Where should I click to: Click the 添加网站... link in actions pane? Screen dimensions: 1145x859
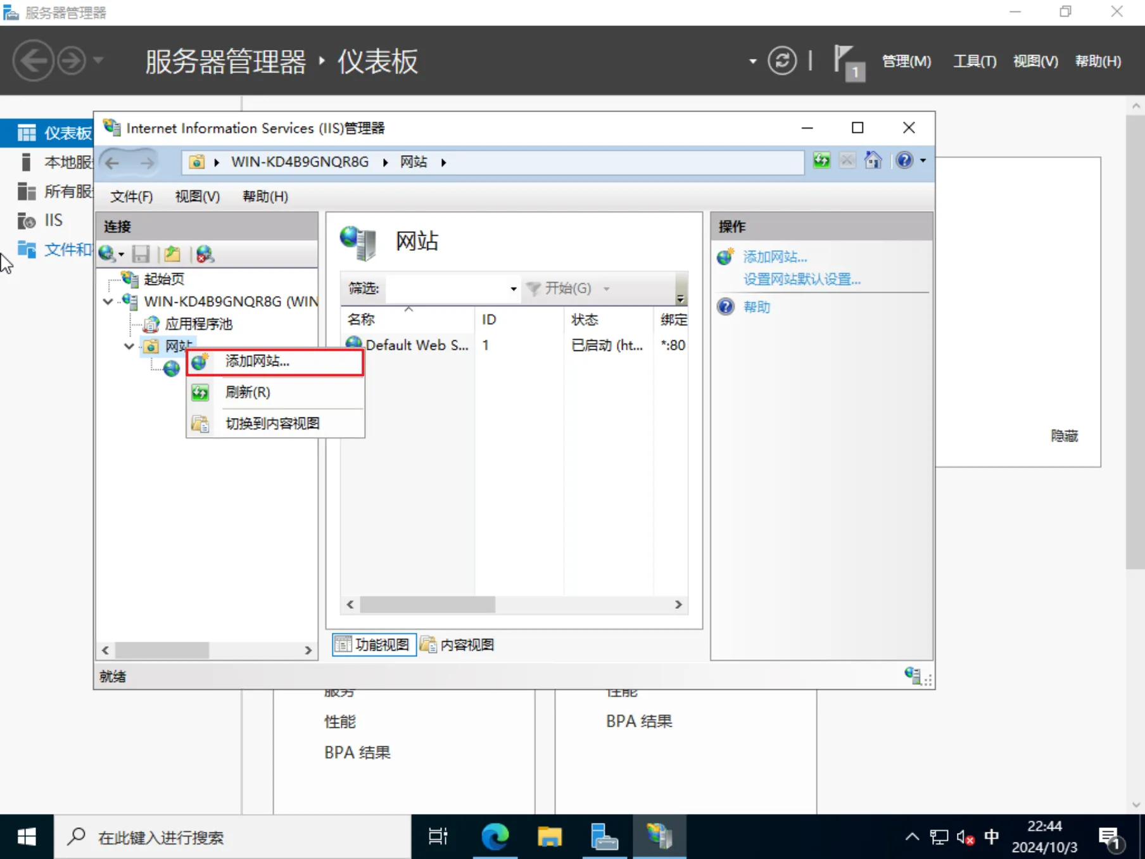point(775,257)
